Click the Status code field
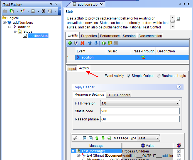Image resolution: width=193 pixels, height=160 pixels. click(x=140, y=111)
